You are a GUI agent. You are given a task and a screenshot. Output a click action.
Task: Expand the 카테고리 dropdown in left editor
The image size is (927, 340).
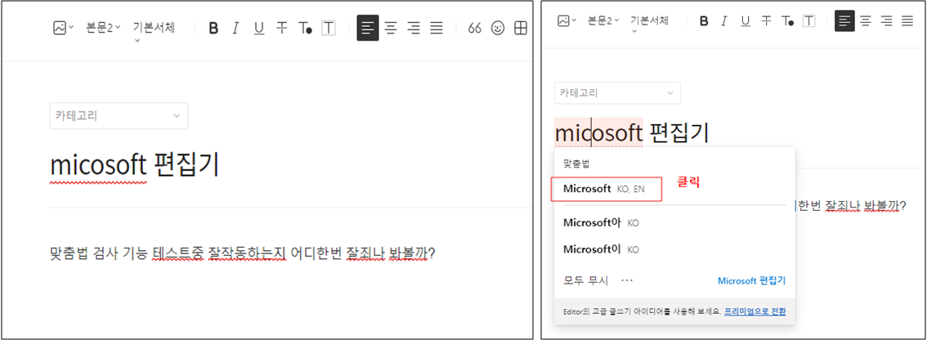coord(119,116)
